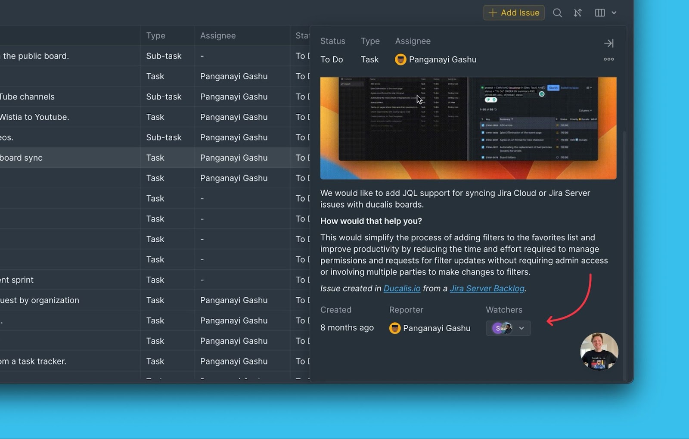This screenshot has width=689, height=439.
Task: Click the assignee avatar in detail panel
Action: (400, 59)
